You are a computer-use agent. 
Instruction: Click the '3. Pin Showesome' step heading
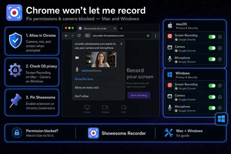[x=40, y=97]
